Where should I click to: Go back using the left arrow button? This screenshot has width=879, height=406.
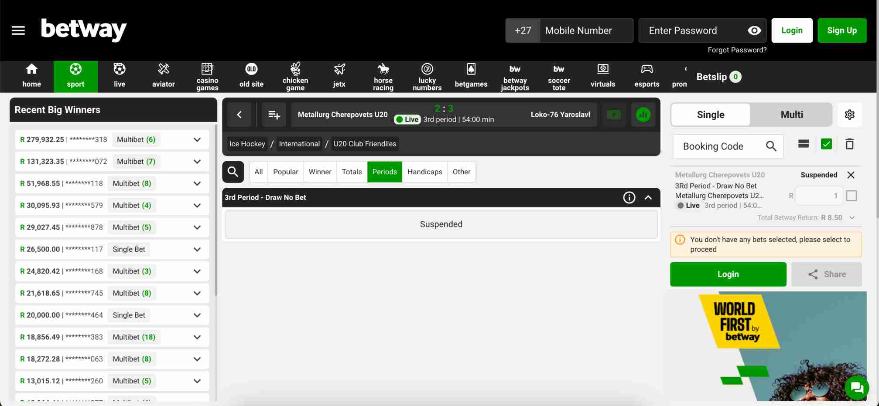point(239,115)
